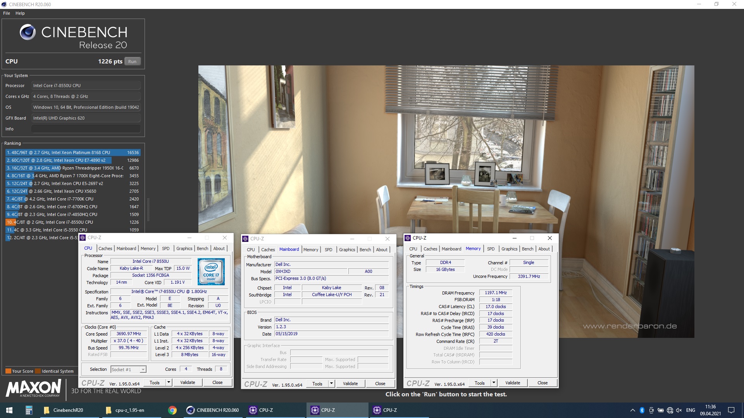This screenshot has height=418, width=744.
Task: Click Validate in the Memory window
Action: point(513,383)
